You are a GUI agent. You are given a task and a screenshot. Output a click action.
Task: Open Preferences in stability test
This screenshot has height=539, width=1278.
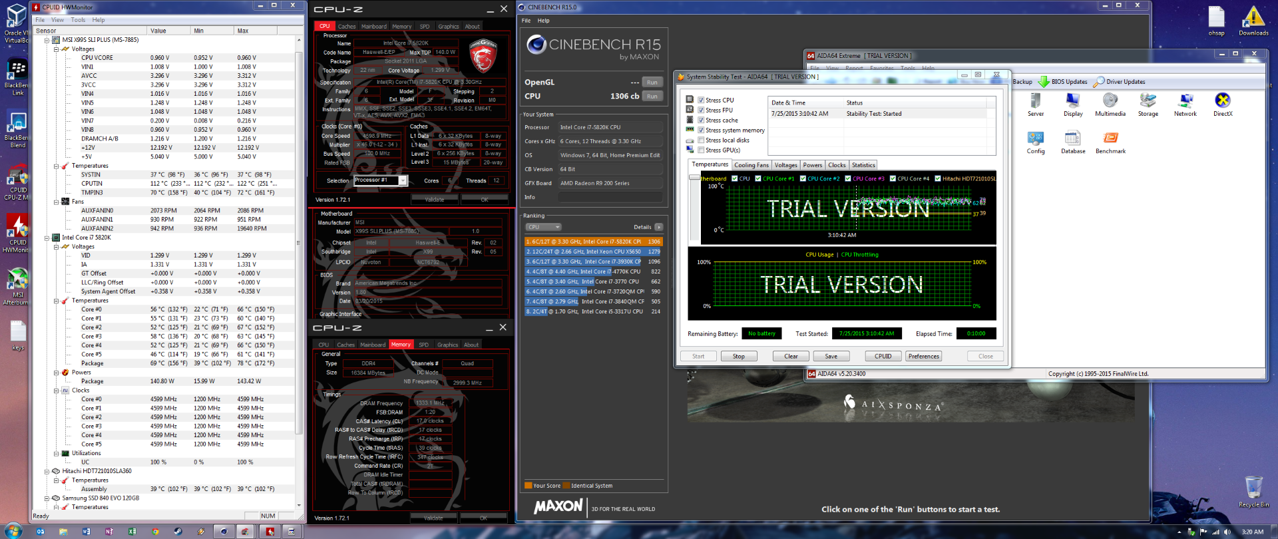924,357
